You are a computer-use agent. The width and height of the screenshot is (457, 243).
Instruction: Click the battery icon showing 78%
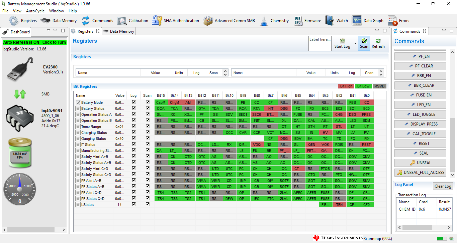pyautogui.click(x=20, y=153)
